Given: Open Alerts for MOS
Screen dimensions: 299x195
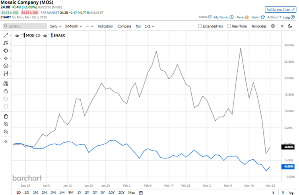Looking at the screenshot, I should tap(243, 17).
